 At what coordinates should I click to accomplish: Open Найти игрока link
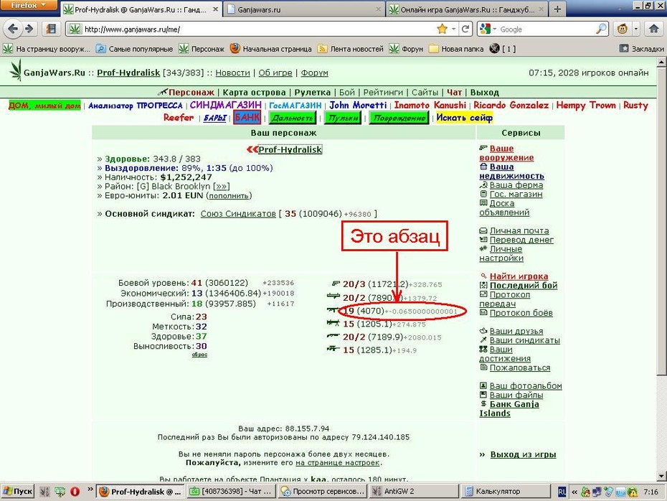tap(519, 276)
